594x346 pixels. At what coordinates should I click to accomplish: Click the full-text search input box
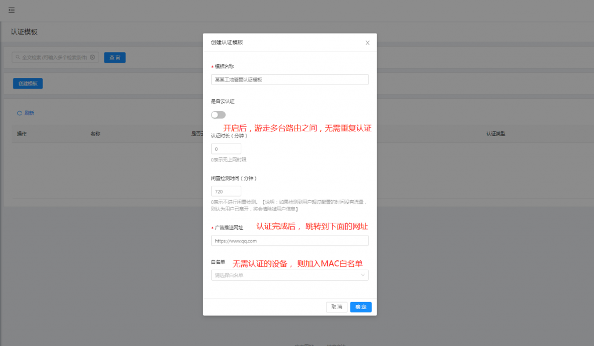(x=55, y=57)
